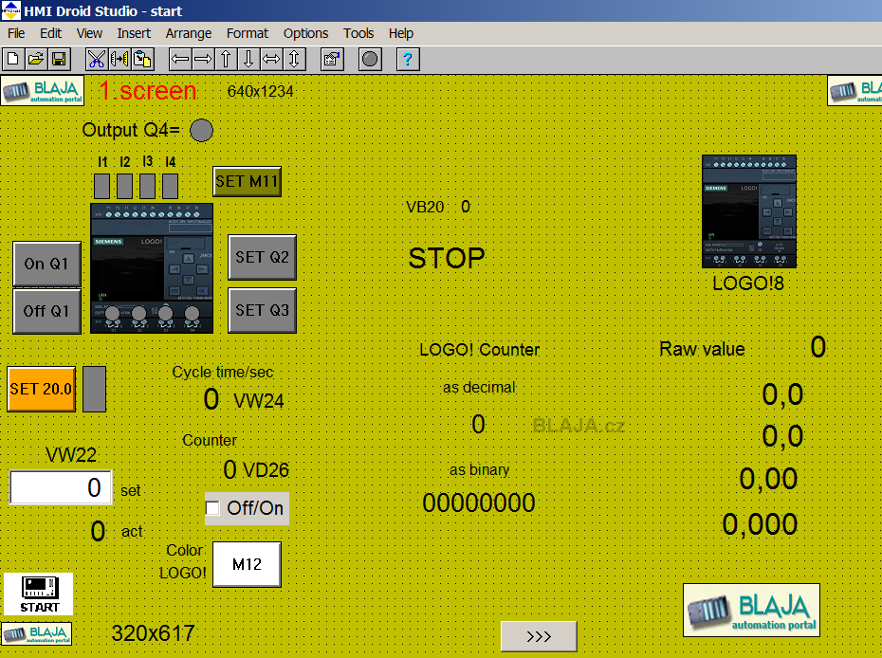Open help with the question mark icon
Screen dimensions: 882x658
tap(408, 59)
